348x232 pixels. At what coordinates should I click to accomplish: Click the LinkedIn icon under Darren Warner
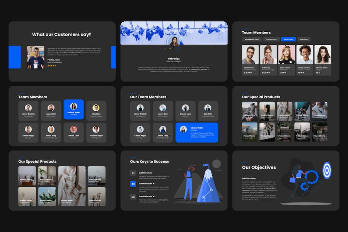(247, 73)
